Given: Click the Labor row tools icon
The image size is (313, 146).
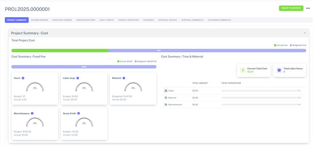Looking at the screenshot, I should coord(165,91).
